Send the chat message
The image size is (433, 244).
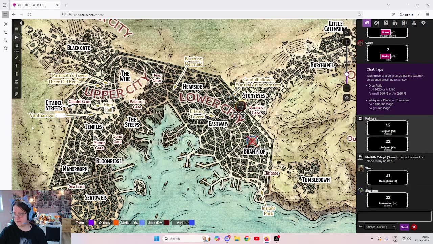(404, 227)
